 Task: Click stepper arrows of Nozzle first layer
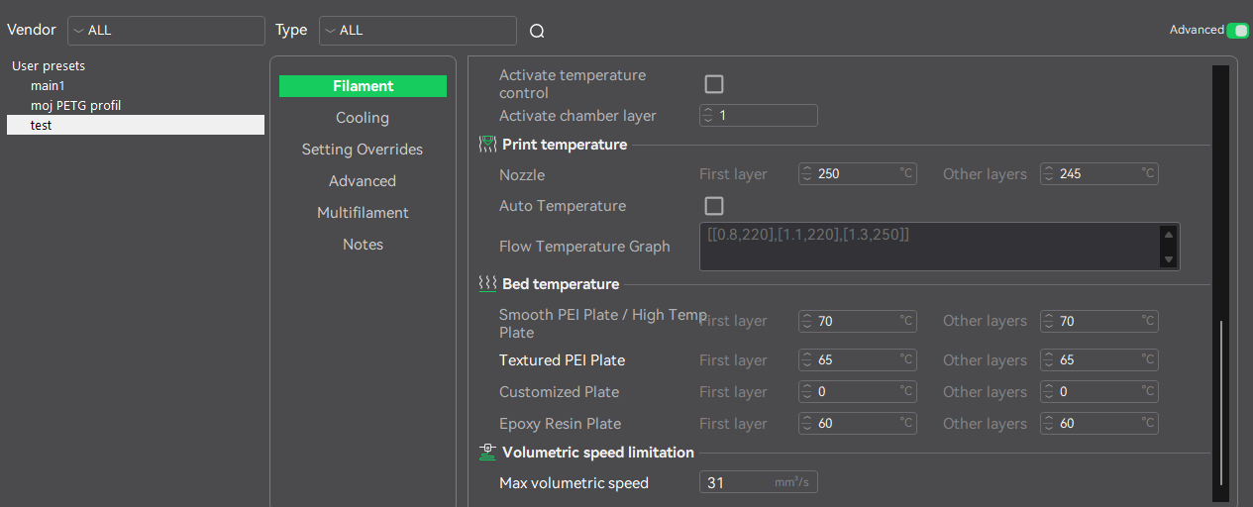(x=807, y=174)
